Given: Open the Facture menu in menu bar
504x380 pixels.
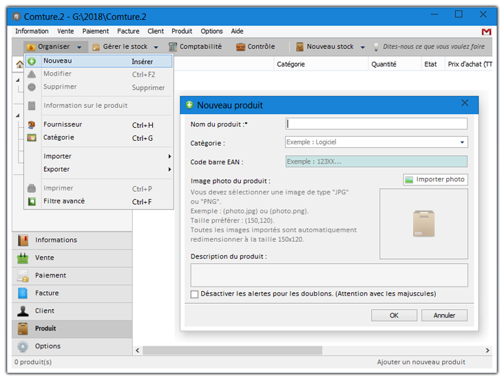Looking at the screenshot, I should point(128,31).
